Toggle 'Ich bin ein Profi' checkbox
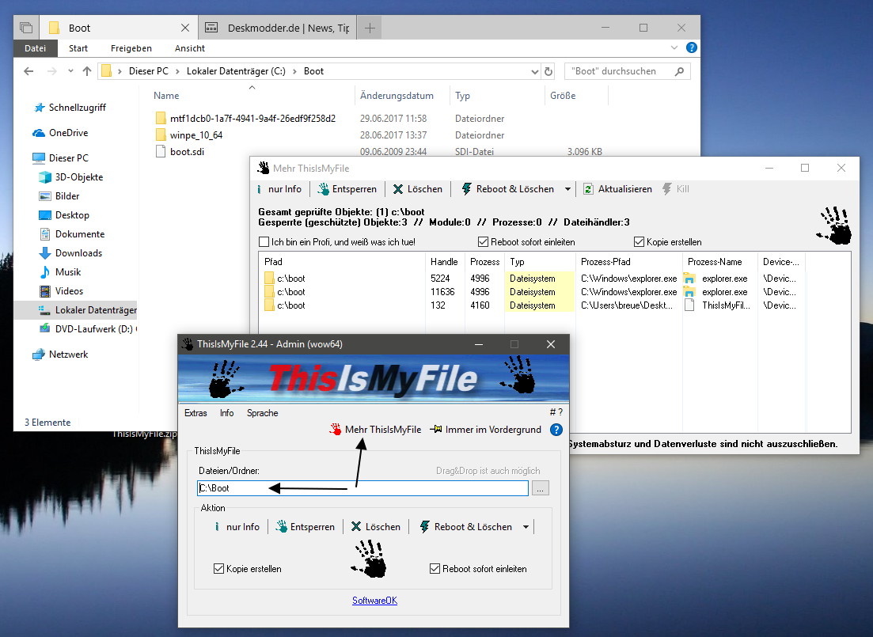The width and height of the screenshot is (873, 637). (264, 241)
